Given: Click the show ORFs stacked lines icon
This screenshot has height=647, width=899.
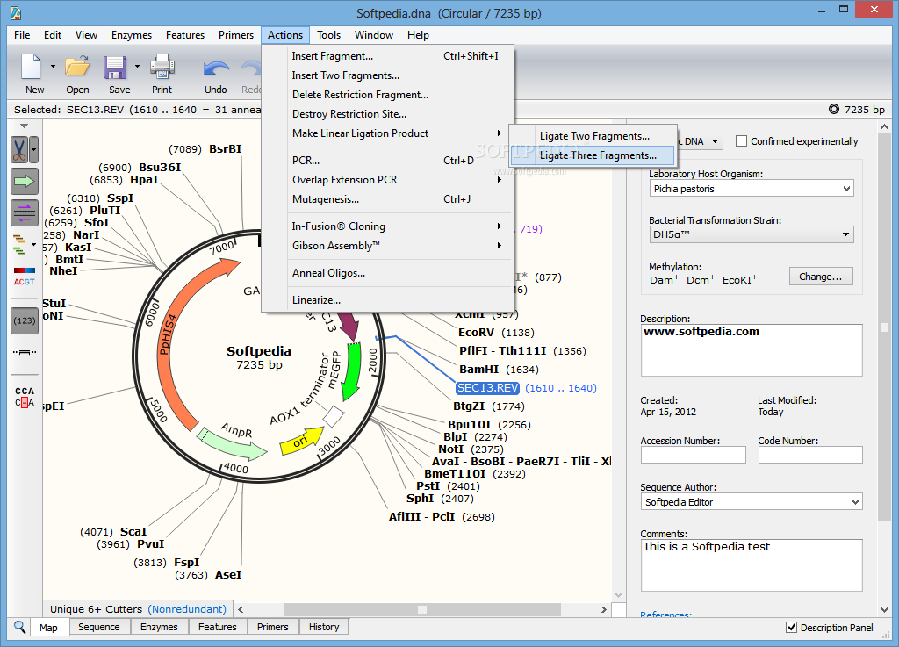Looking at the screenshot, I should click(x=20, y=245).
